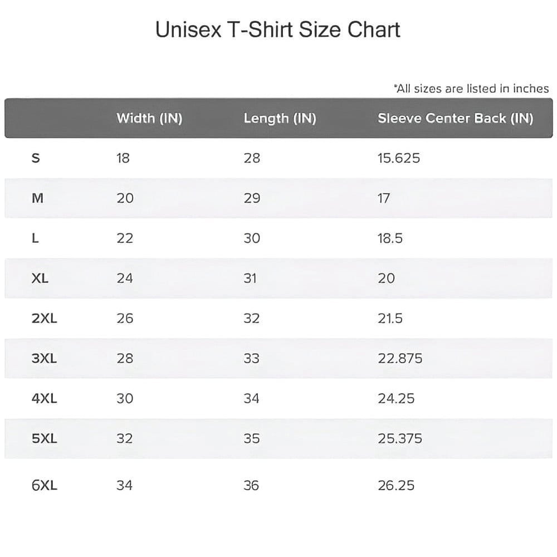557x557 pixels.
Task: Click the 22.875 sleeve value for 3XL
Action: click(400, 359)
